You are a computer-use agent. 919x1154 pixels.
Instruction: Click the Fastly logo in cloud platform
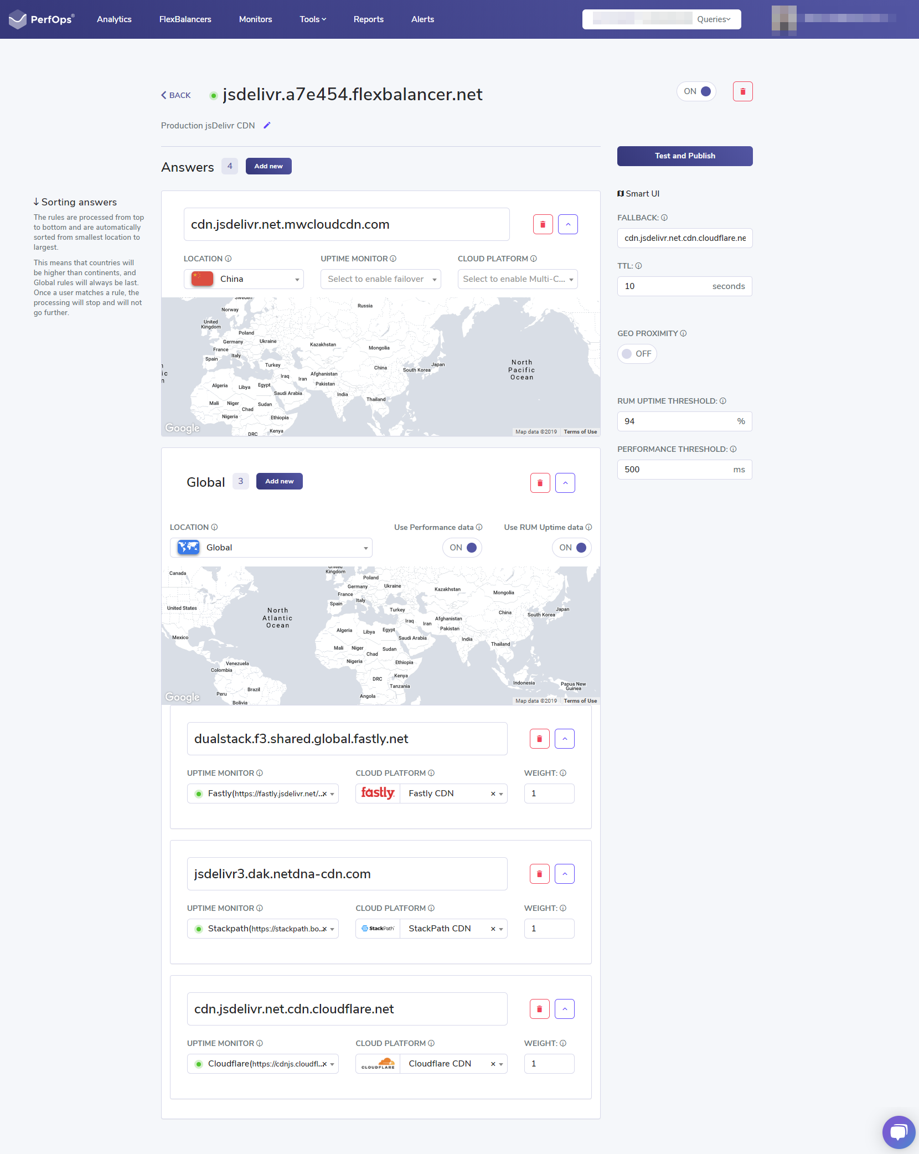378,794
